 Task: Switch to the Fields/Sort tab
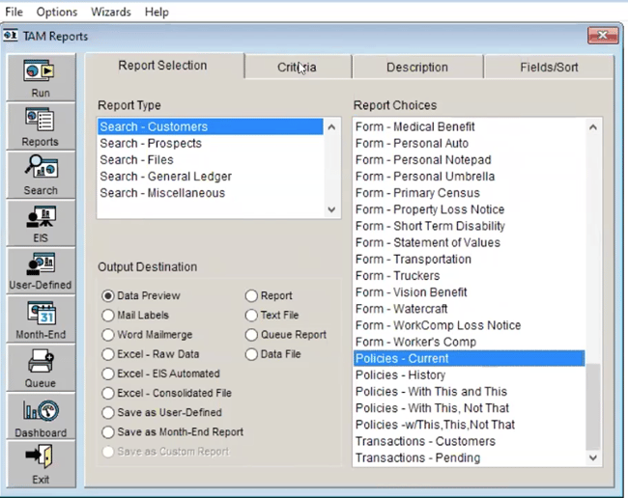coord(549,68)
